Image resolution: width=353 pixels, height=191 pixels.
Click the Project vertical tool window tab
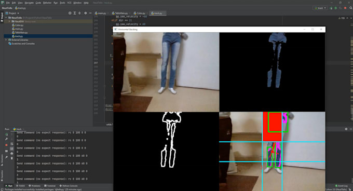(2, 17)
